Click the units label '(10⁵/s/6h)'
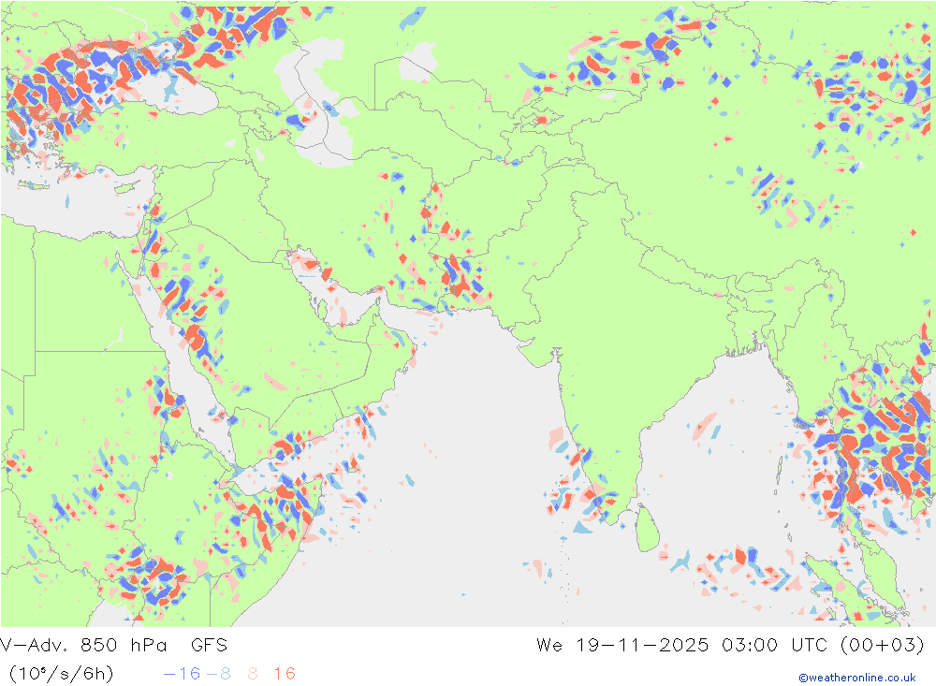Viewport: 936px width, 686px height. [x=61, y=674]
